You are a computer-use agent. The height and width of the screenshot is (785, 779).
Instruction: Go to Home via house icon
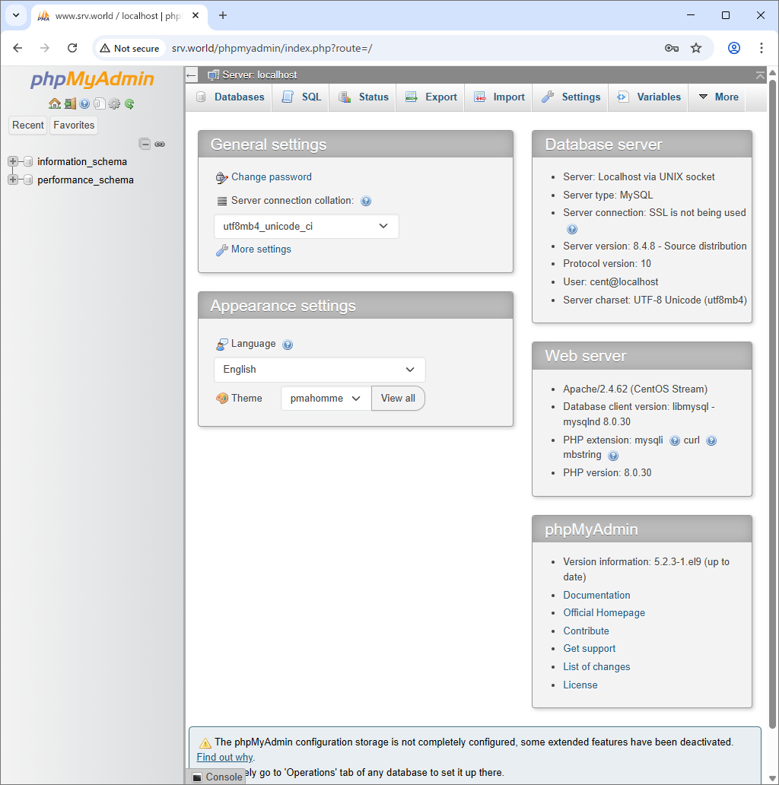(55, 103)
